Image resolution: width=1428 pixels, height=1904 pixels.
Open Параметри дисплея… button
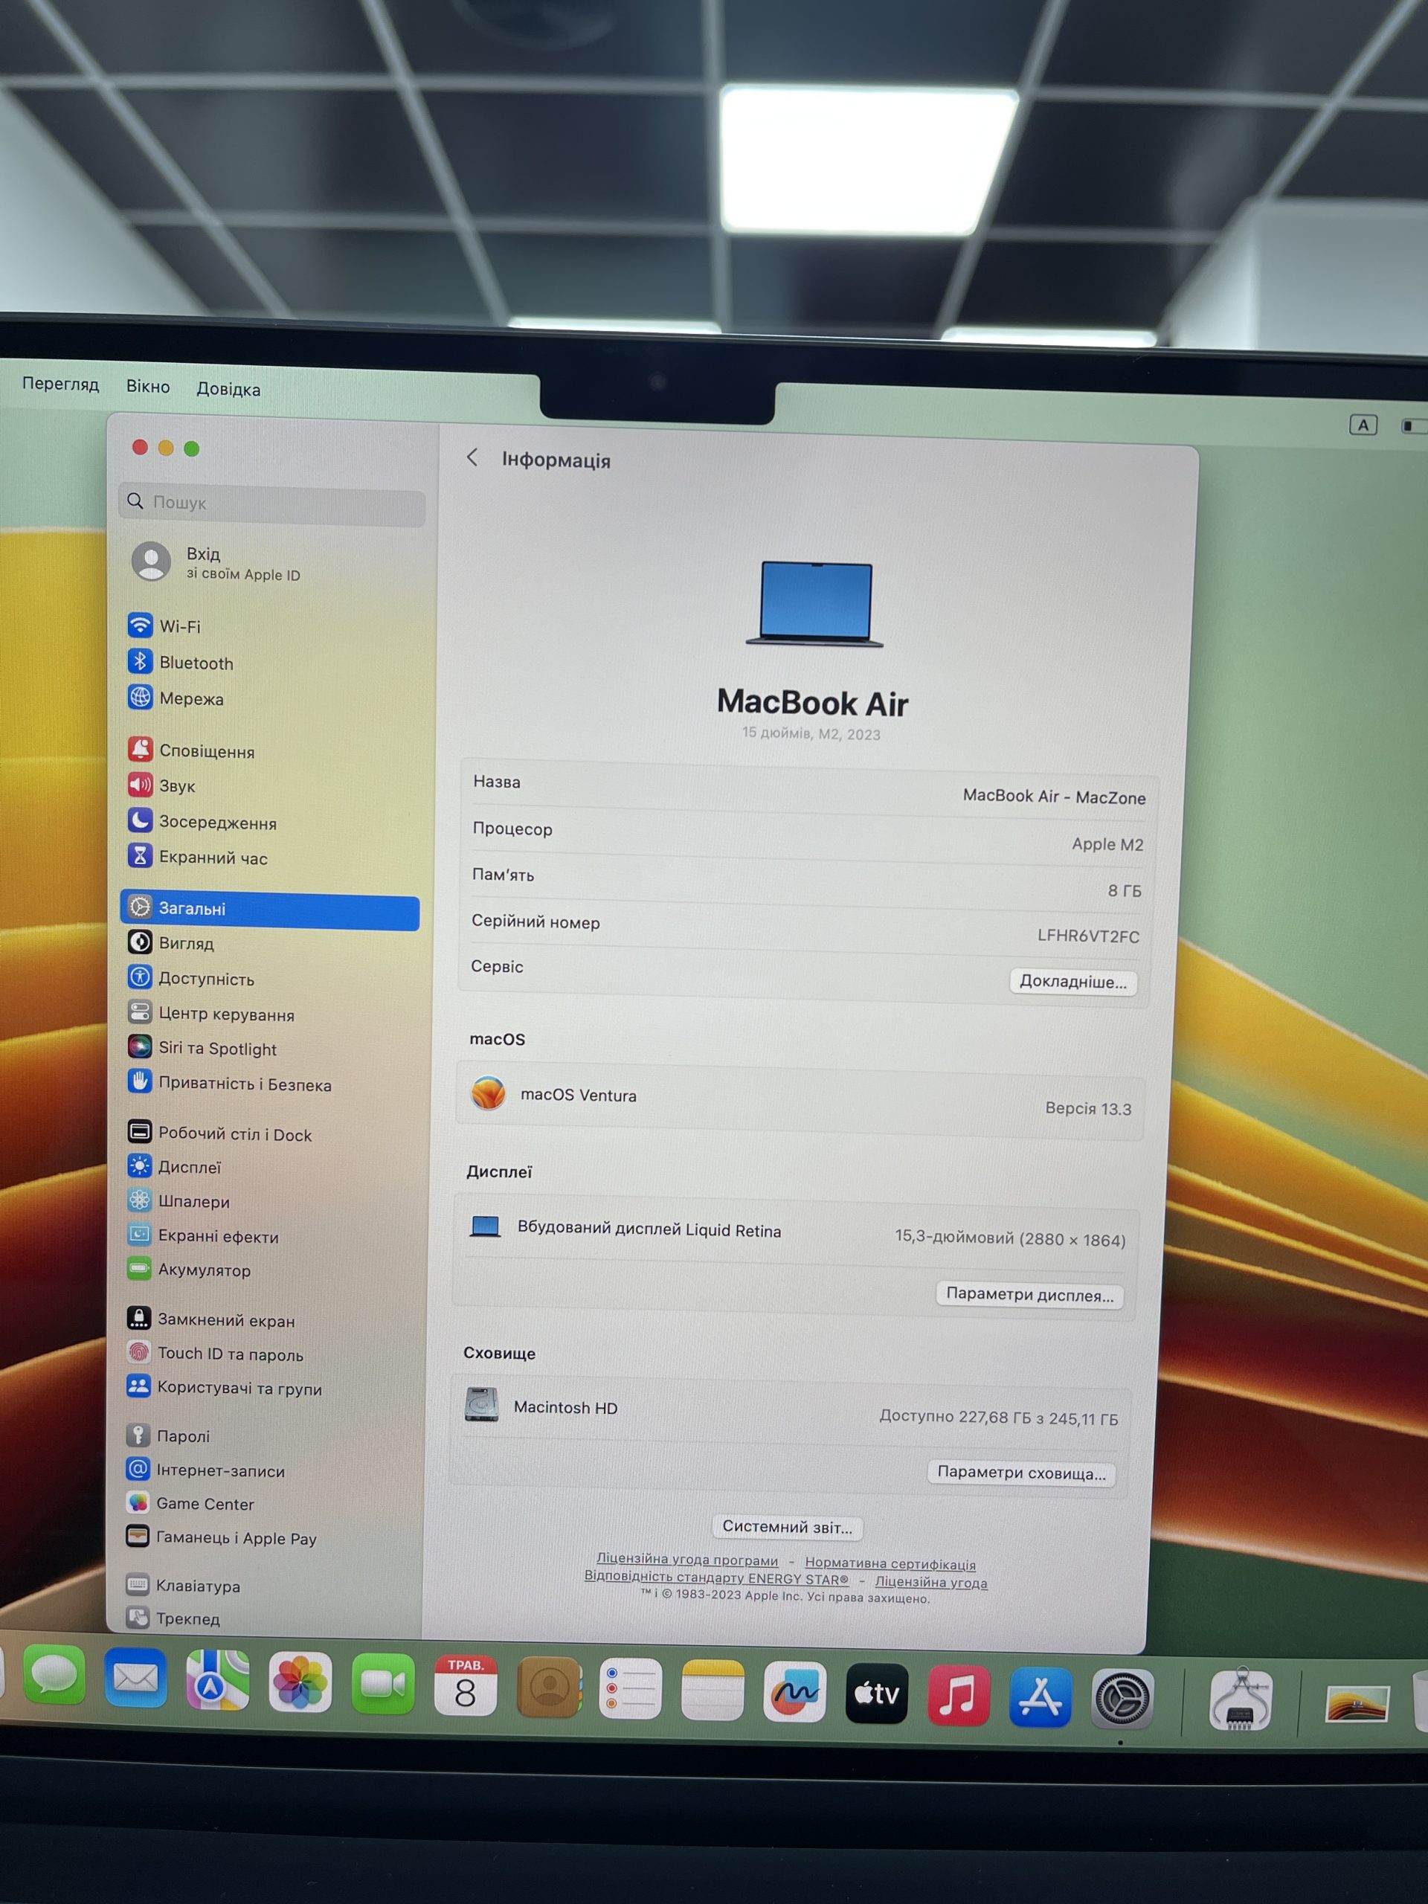(1029, 1295)
